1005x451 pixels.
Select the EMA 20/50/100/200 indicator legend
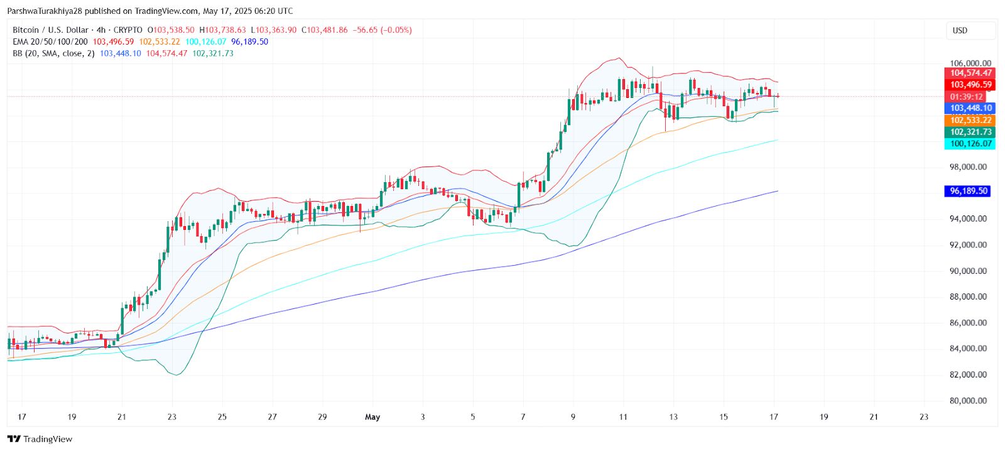[50, 41]
